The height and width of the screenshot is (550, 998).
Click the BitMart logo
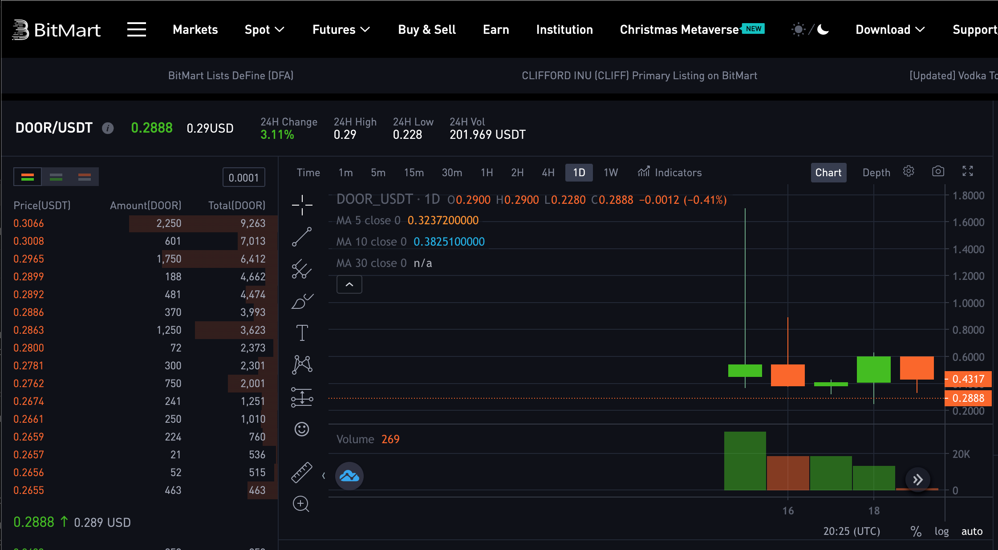pos(56,30)
